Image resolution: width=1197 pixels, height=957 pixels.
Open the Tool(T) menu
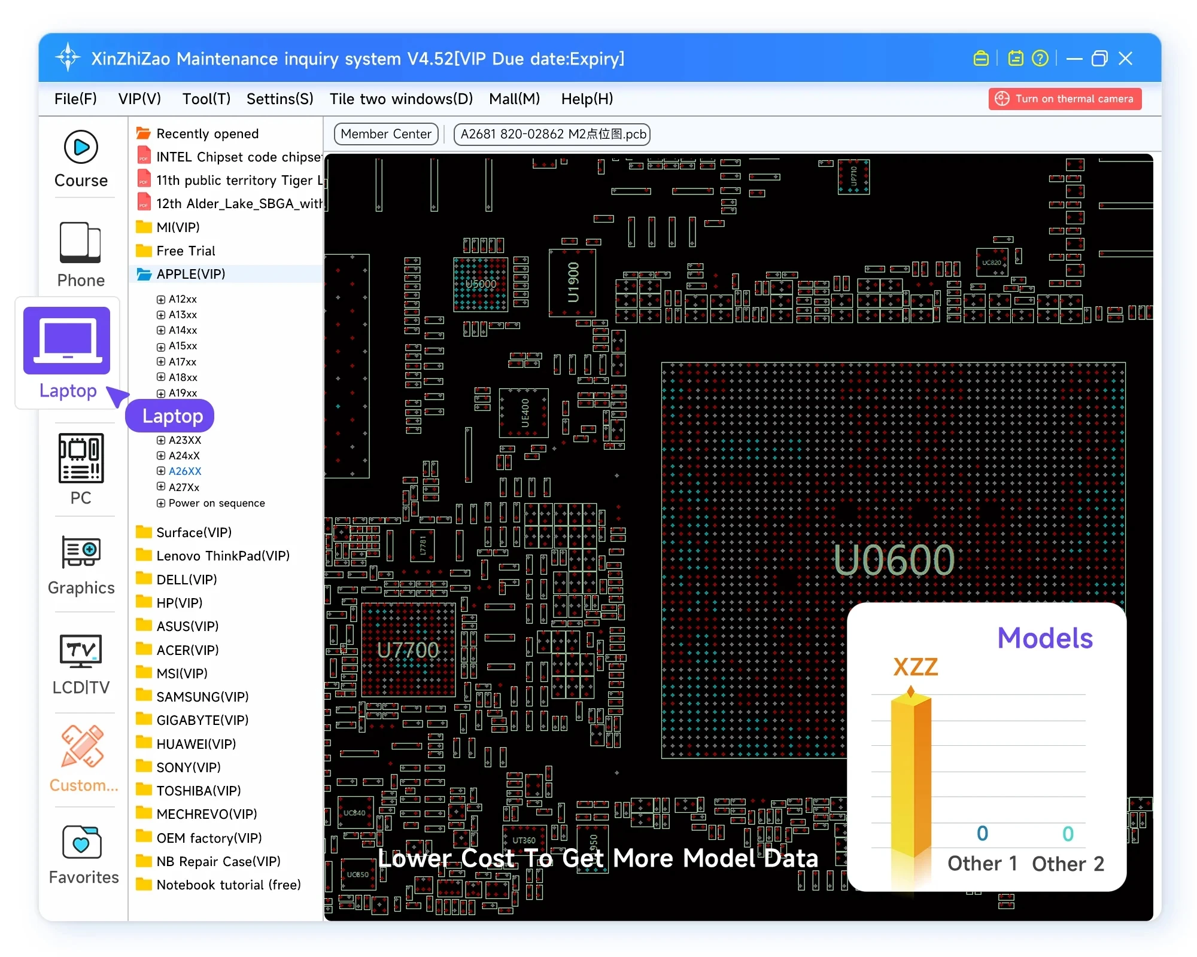coord(206,99)
